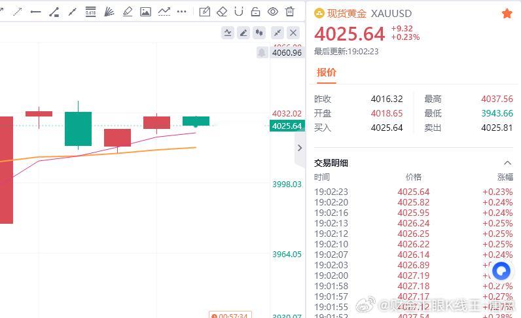Click the 3964.05 price axis label
This screenshot has width=521, height=318.
click(287, 254)
